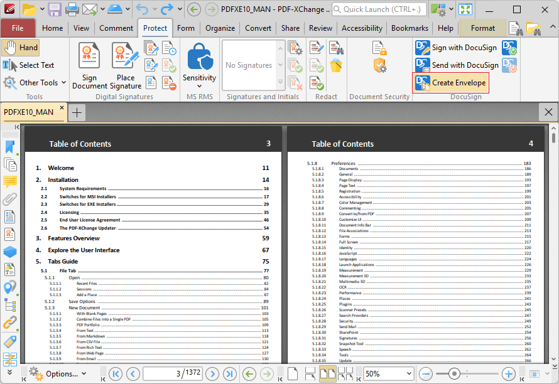Switch to the Comment tab
This screenshot has height=384, width=559.
[x=116, y=28]
